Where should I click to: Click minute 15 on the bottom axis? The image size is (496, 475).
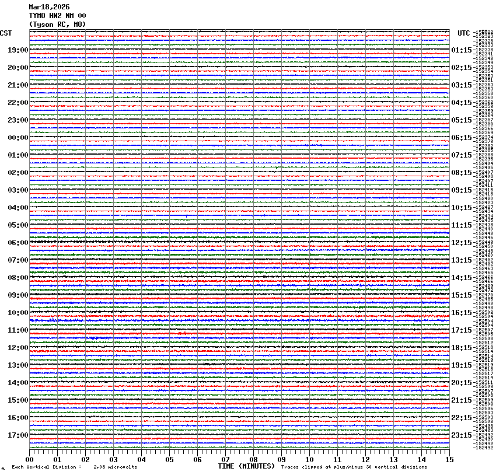(449, 460)
